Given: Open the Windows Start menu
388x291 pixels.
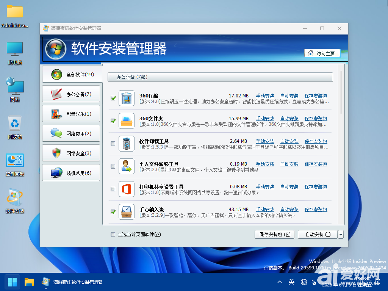Looking at the screenshot, I should [x=12, y=282].
